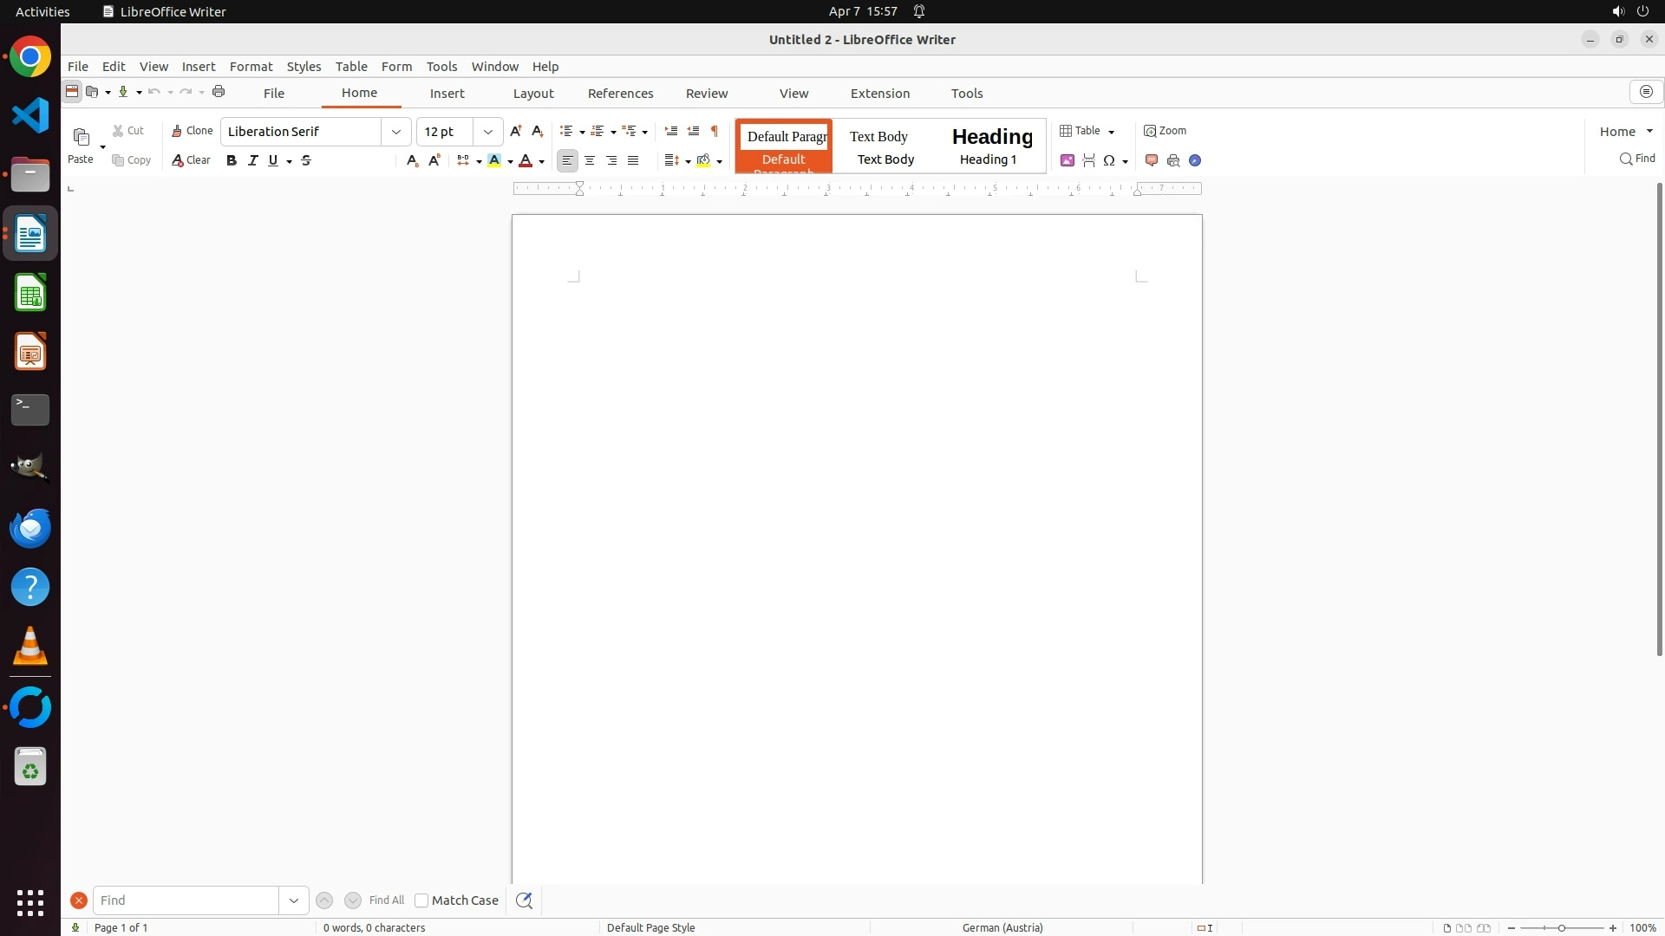1665x936 pixels.
Task: Click the strikethrough icon
Action: [x=306, y=160]
